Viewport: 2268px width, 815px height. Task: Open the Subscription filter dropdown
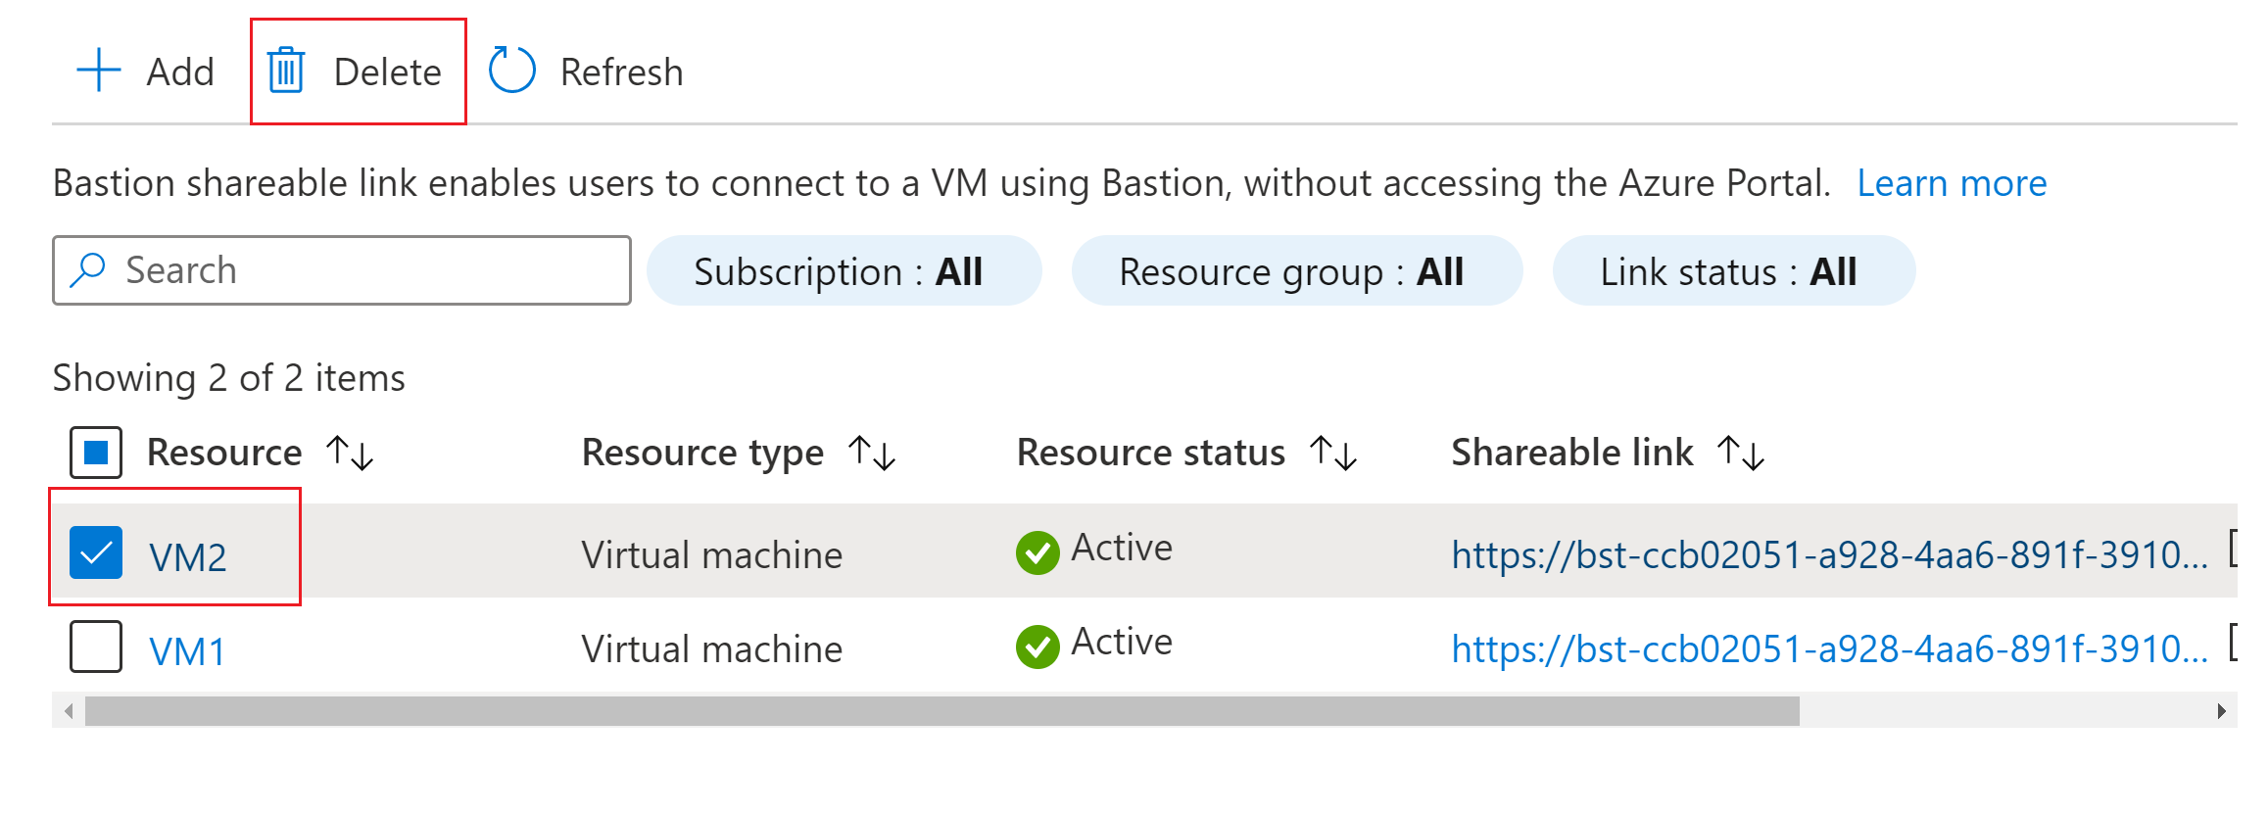pyautogui.click(x=844, y=270)
